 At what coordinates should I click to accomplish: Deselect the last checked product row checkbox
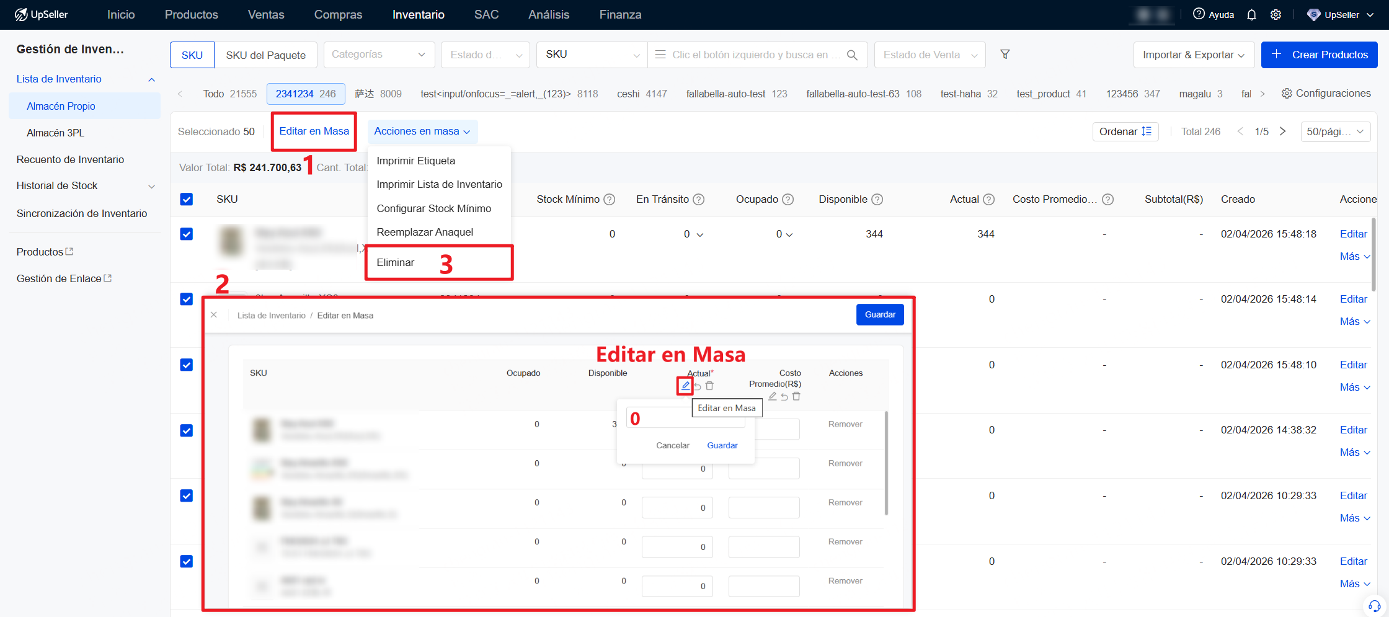click(186, 561)
